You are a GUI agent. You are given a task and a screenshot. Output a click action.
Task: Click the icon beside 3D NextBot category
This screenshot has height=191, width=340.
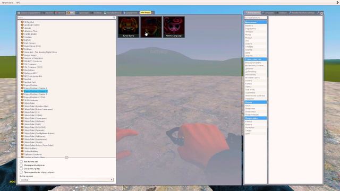click(x=22, y=22)
